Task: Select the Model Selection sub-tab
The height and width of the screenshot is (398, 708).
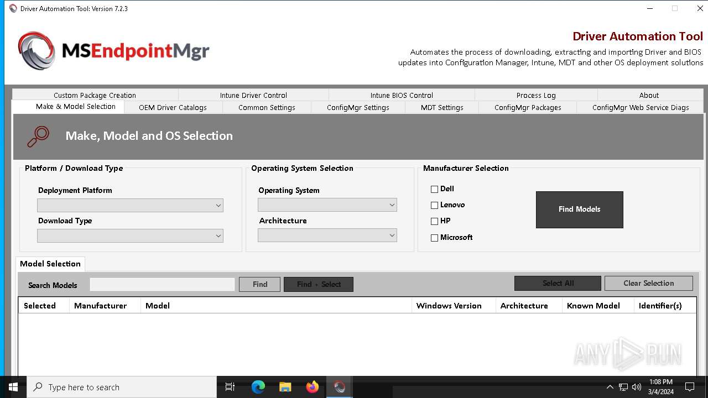Action: click(50, 264)
